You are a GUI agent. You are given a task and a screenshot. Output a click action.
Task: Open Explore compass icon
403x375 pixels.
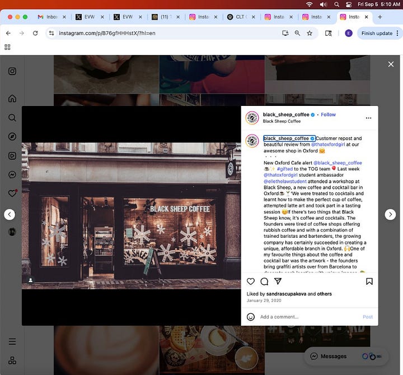point(12,136)
